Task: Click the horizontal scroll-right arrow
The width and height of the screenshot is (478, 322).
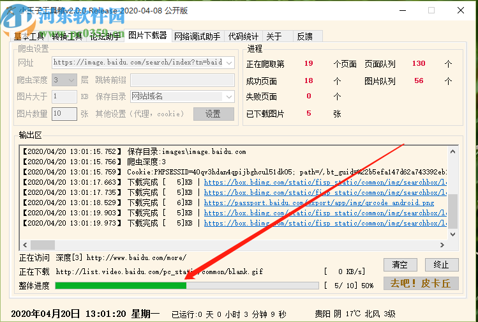Action: coord(442,245)
